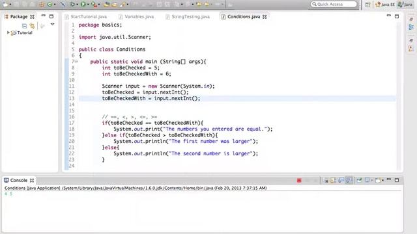Open the Open Console dropdown arrow

382,181
